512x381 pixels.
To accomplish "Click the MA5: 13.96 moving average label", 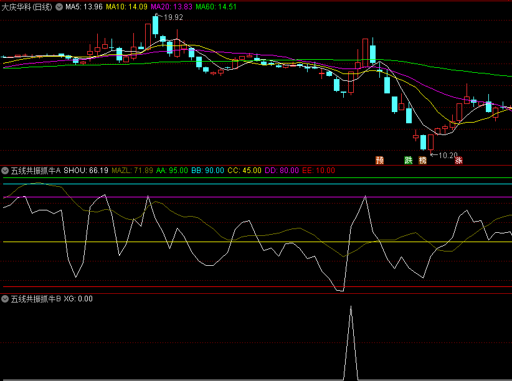I will [84, 7].
